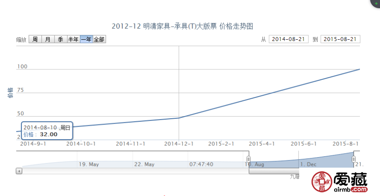Click the x-axis label 2015-6-1
Image resolution: width=380 pixels, height=196 pixels.
pos(304,144)
